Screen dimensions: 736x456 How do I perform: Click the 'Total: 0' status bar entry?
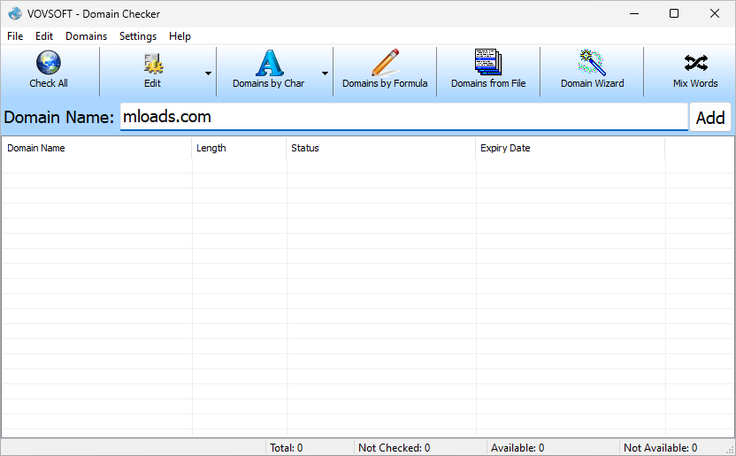coord(287,448)
